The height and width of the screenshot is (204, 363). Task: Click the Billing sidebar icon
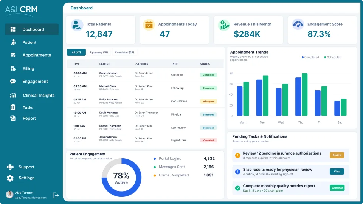[13, 68]
